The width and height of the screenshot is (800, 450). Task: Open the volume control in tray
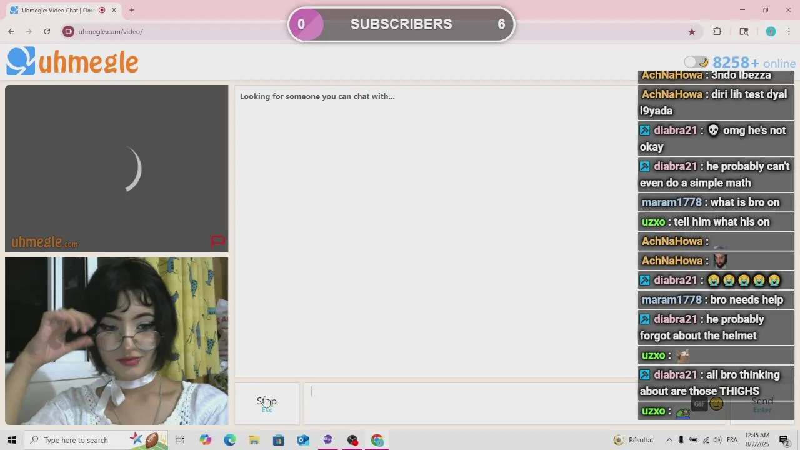coord(717,440)
